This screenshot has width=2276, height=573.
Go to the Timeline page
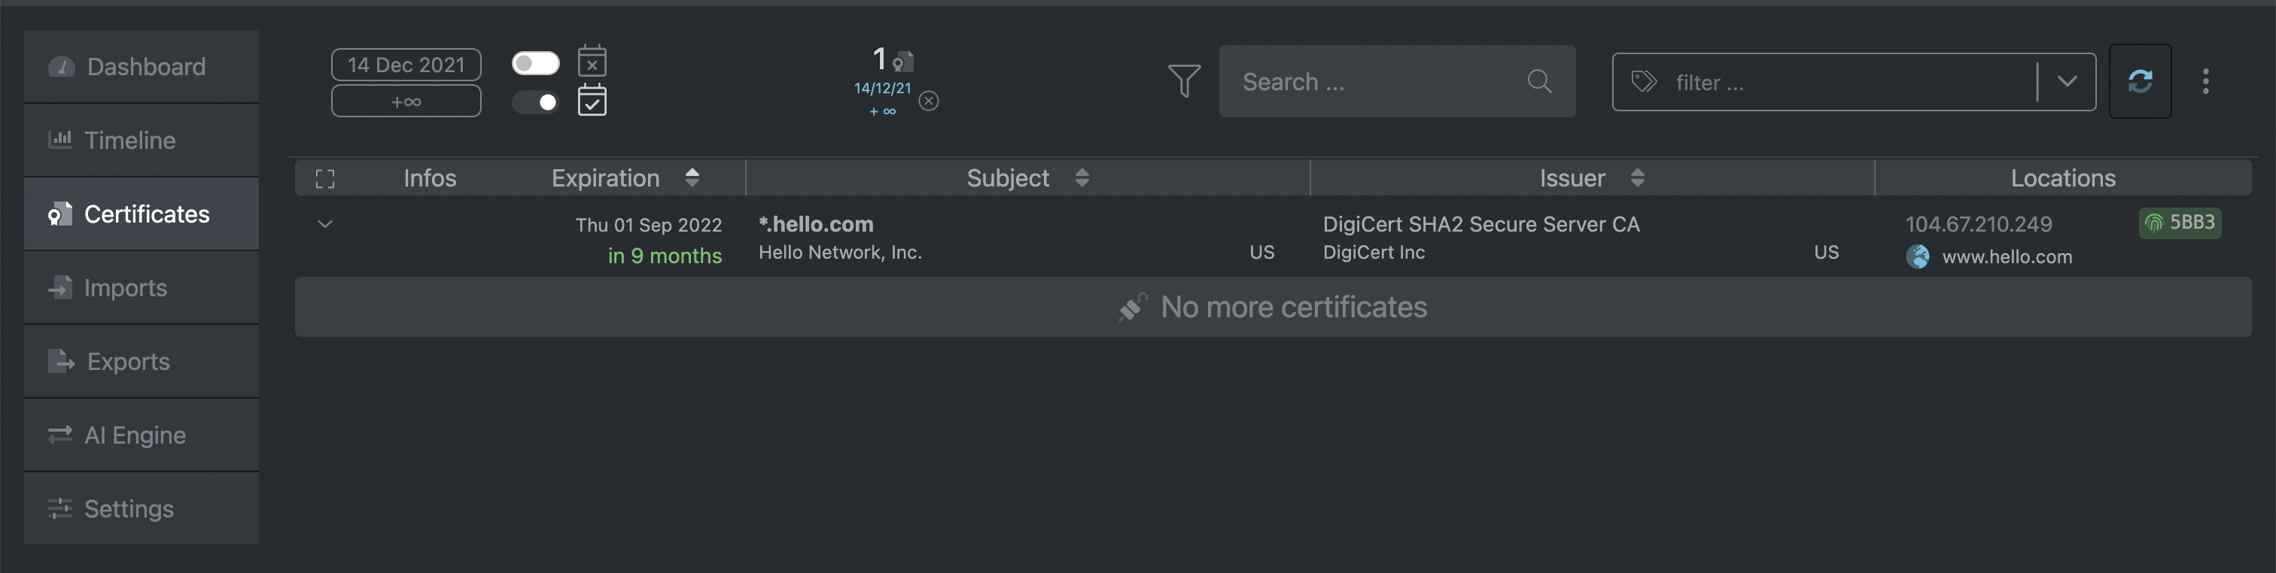coord(141,141)
